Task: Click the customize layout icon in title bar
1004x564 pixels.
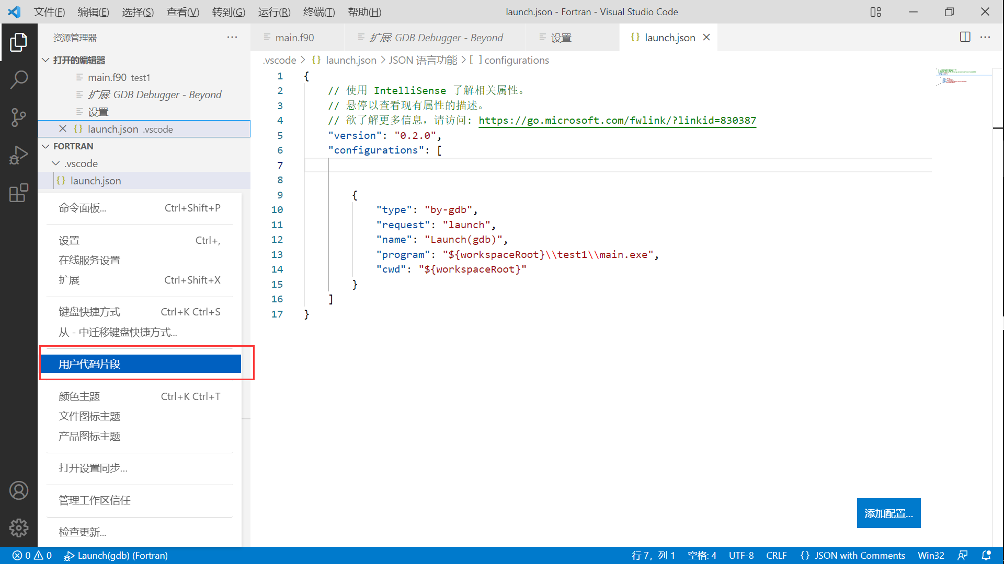Action: 876,11
